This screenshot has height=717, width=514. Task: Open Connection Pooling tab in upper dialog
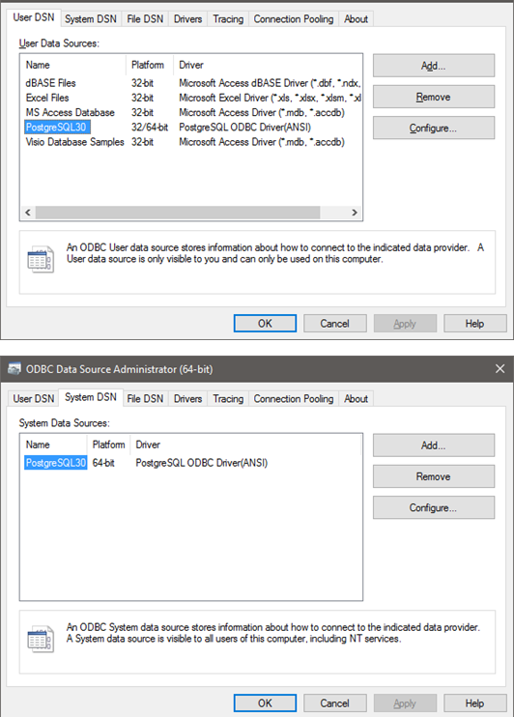294,18
